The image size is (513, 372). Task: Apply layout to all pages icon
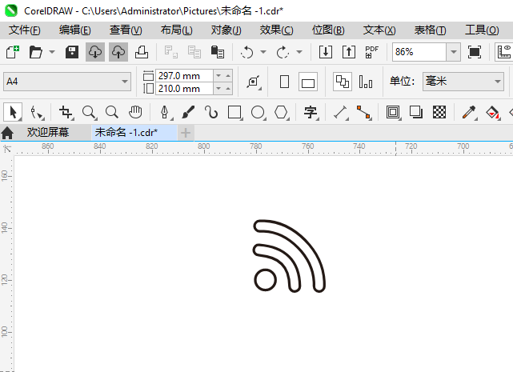343,82
